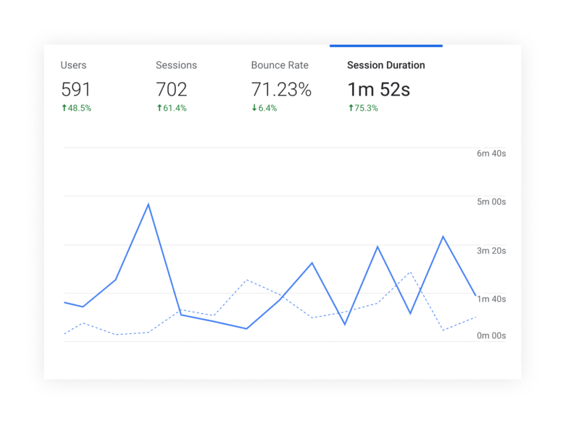Switch to the Users metric tab
566x424 pixels.
click(74, 66)
